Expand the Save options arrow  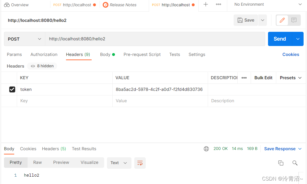click(x=263, y=20)
